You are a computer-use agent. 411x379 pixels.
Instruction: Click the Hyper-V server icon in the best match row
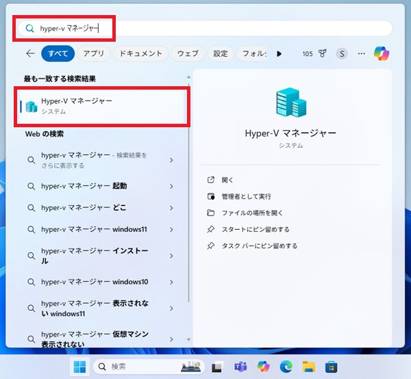(32, 107)
